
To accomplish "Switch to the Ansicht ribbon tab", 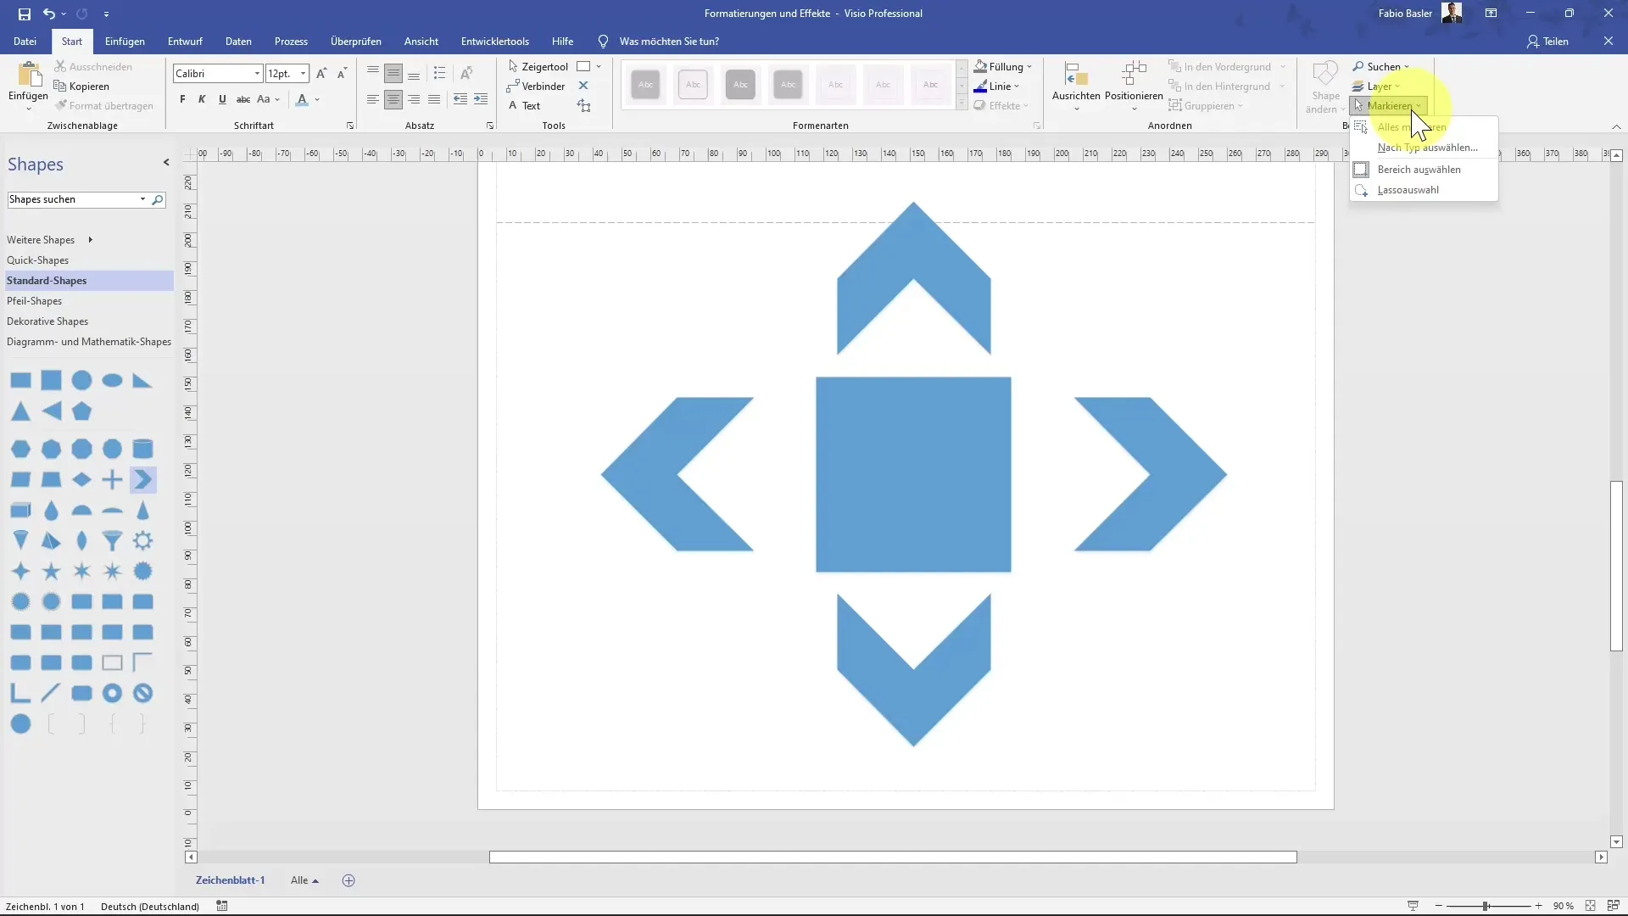I will pyautogui.click(x=421, y=41).
